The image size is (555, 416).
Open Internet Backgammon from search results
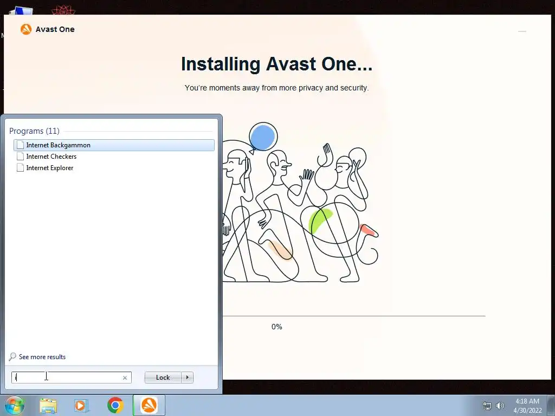pyautogui.click(x=114, y=145)
